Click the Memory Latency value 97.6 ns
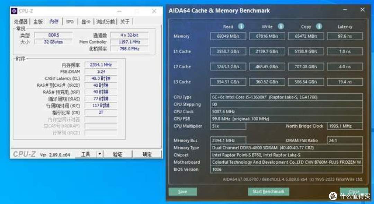 [345, 36]
